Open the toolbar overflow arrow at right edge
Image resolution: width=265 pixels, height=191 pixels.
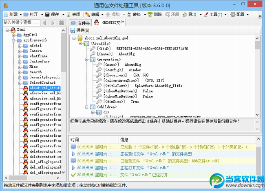click(x=260, y=17)
